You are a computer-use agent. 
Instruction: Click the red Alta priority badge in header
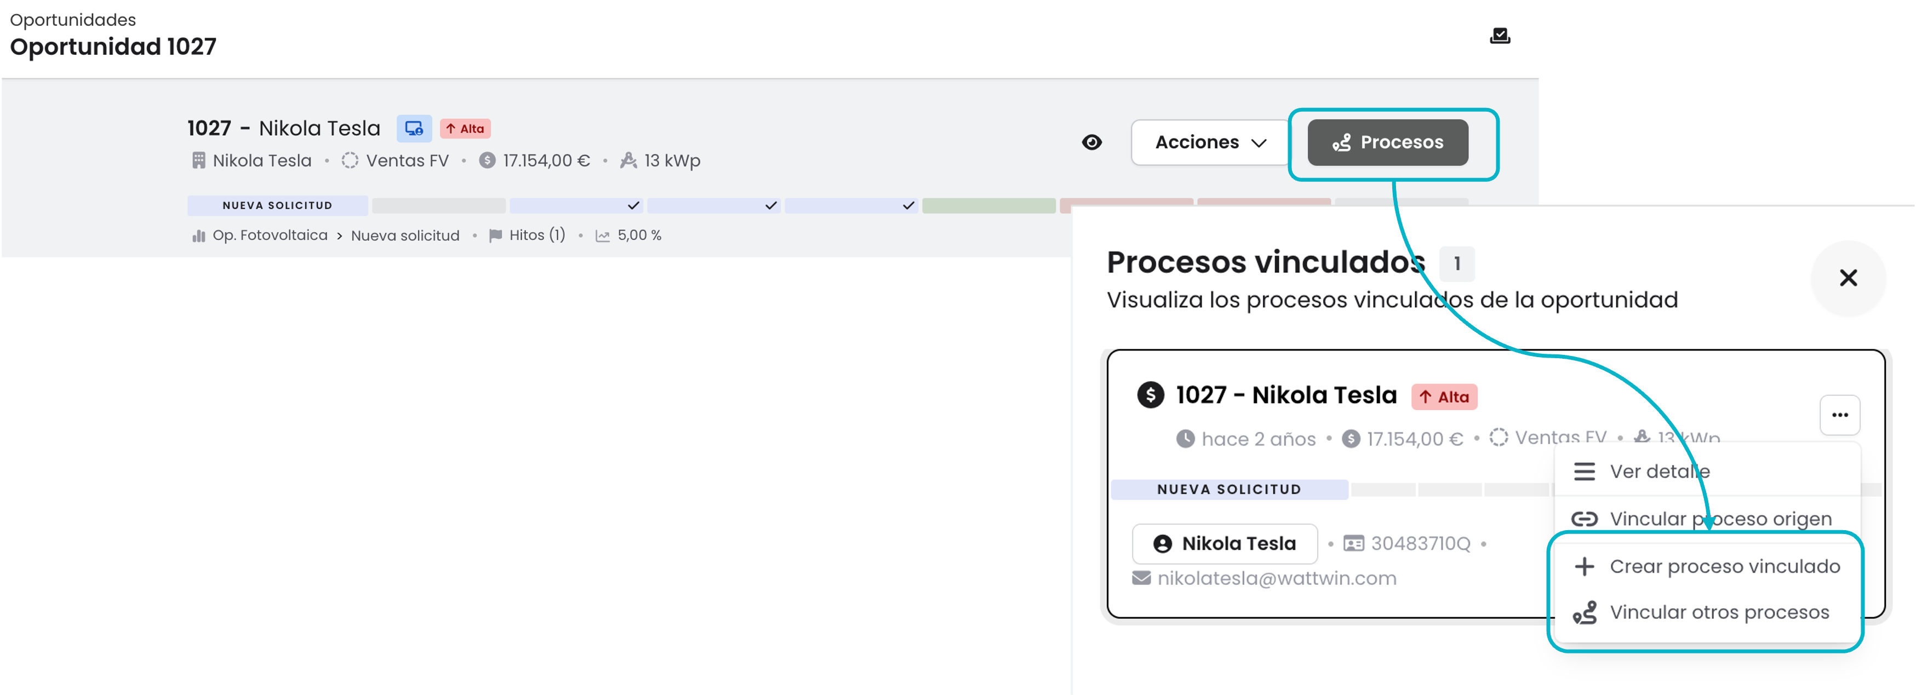(465, 129)
